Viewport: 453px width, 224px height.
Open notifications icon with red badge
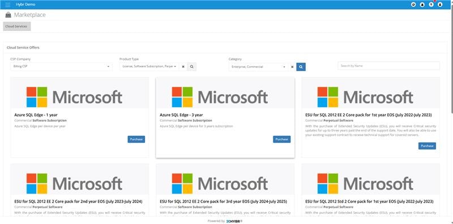click(431, 5)
